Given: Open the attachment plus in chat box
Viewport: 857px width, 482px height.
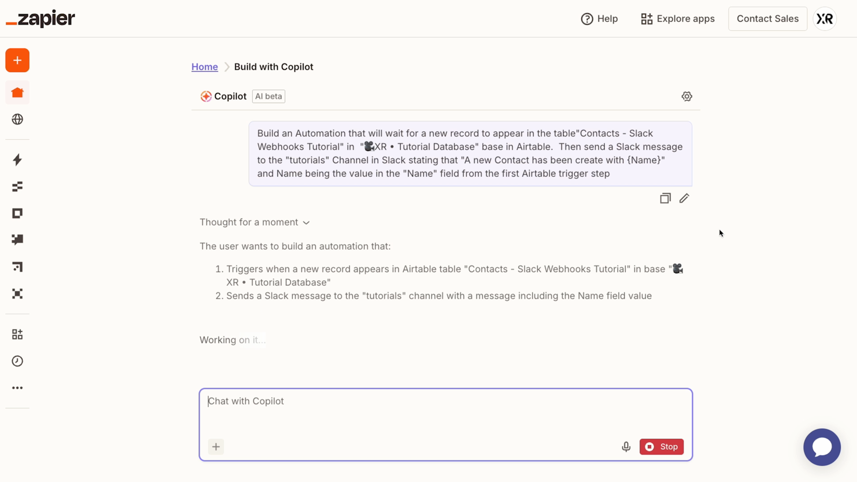Looking at the screenshot, I should (x=216, y=446).
